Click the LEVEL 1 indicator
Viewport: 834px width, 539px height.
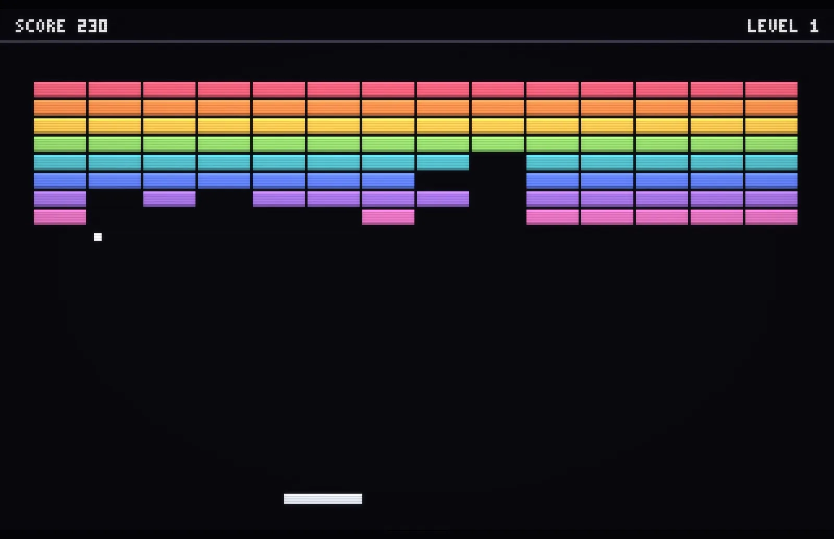[782, 26]
